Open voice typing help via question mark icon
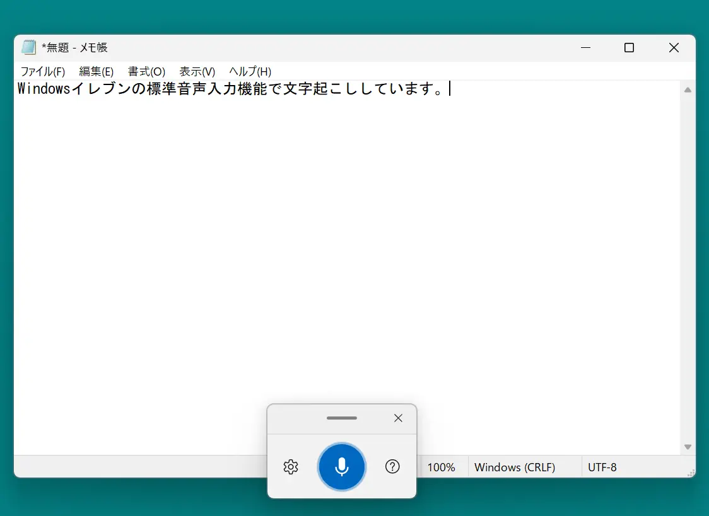 (392, 467)
